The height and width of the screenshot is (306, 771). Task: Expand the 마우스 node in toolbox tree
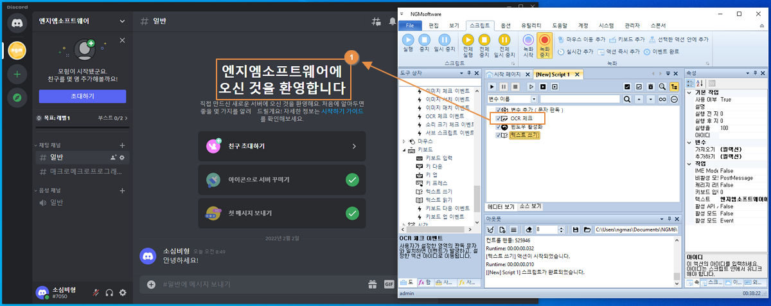point(404,141)
